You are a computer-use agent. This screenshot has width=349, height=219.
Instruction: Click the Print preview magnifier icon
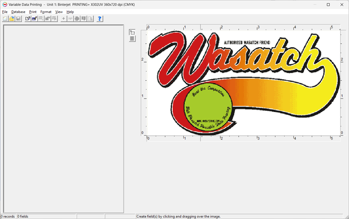tap(90, 19)
